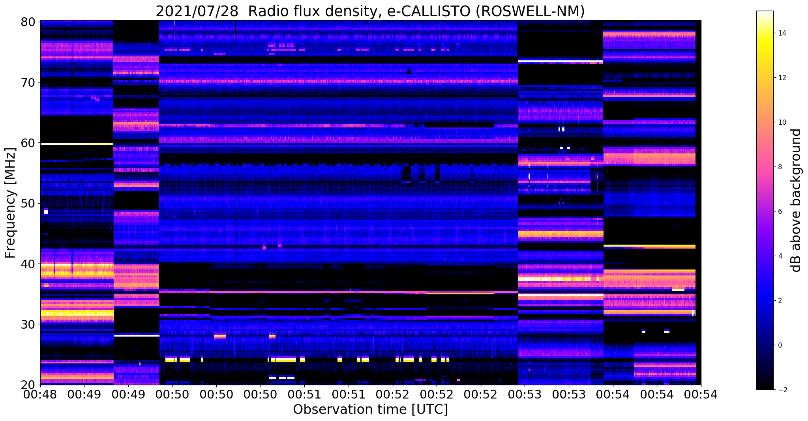Viewport: 808px width, 421px height.
Task: Click the 30 frequency tick label
Action: coord(28,324)
